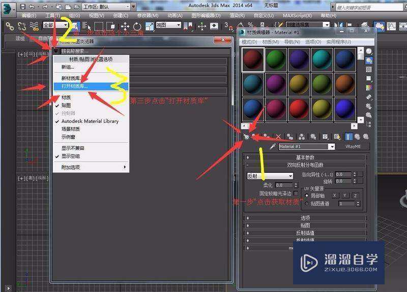Open 模式(D) menu in Material Editor
Viewport: 407px width, 292px height.
click(x=249, y=42)
